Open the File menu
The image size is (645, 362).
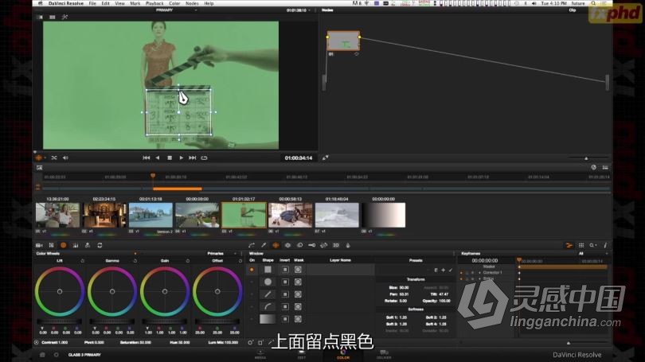tap(92, 3)
